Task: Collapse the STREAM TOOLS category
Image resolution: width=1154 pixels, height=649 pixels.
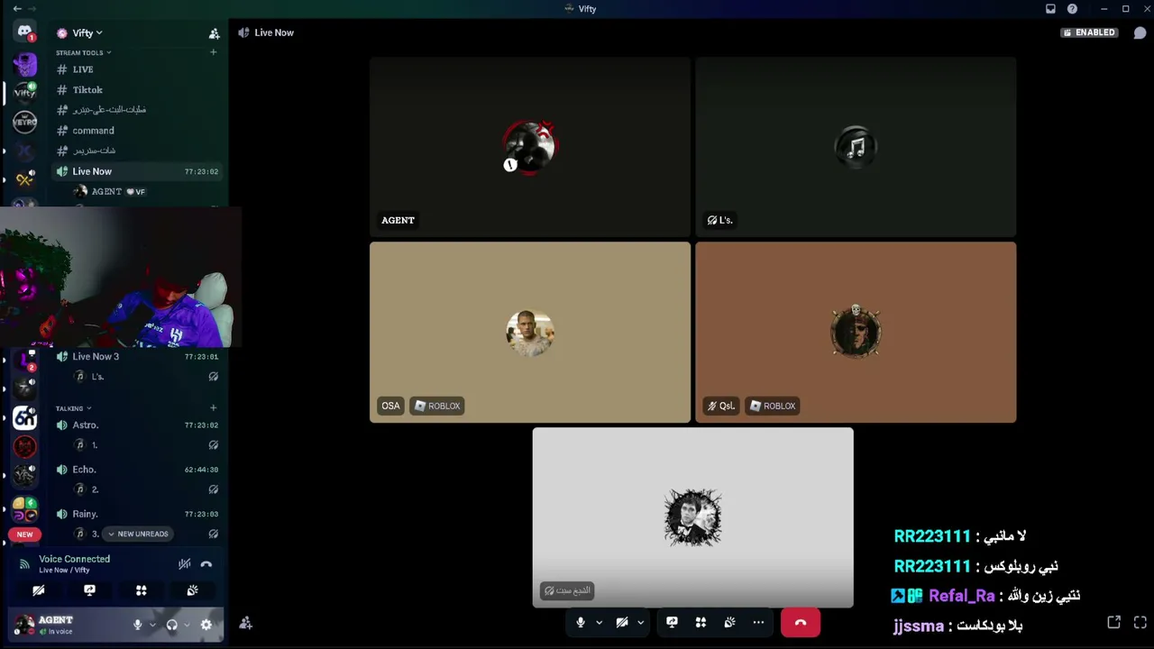Action: click(83, 52)
